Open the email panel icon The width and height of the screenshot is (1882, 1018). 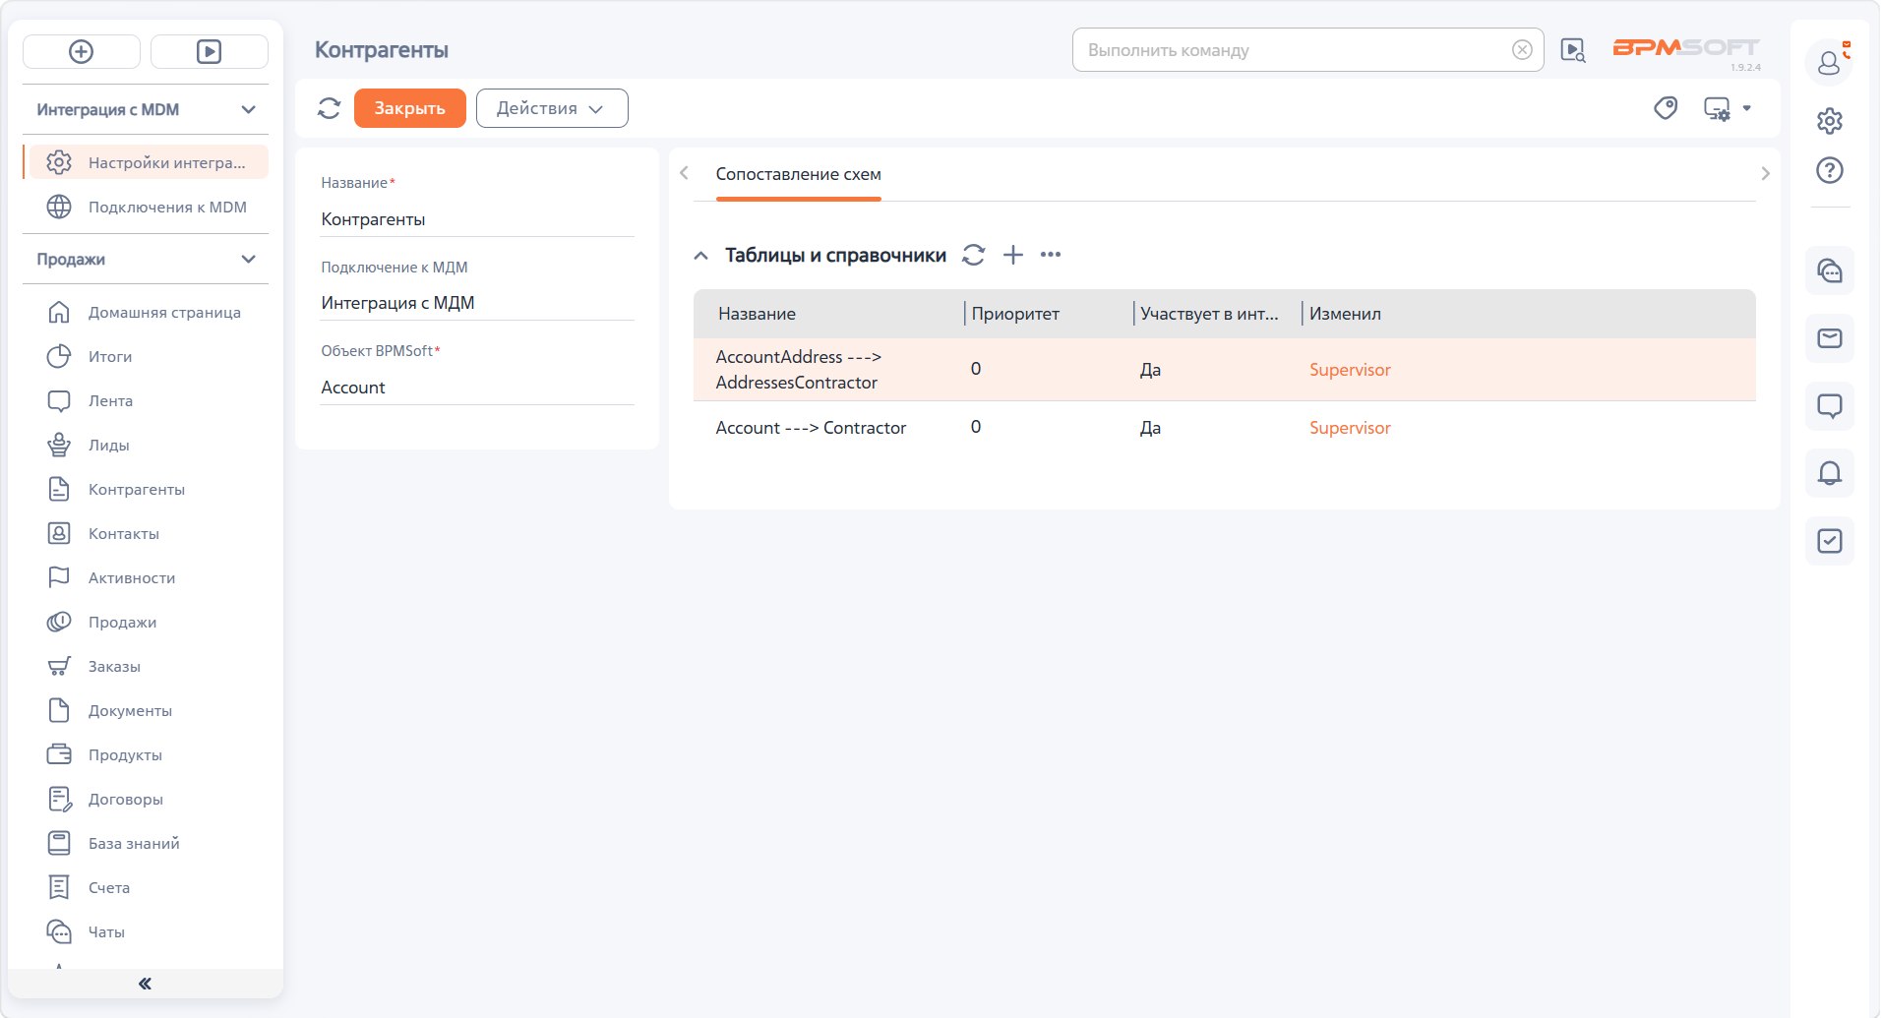click(x=1830, y=338)
